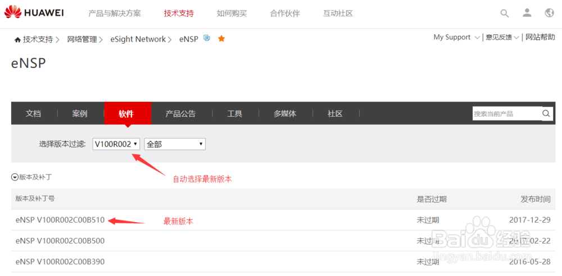Open the 网站帮助 link
This screenshot has width=562, height=276.
(540, 37)
